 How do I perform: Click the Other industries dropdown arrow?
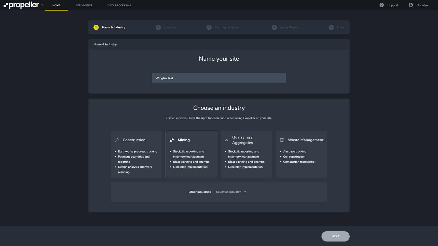tap(245, 192)
